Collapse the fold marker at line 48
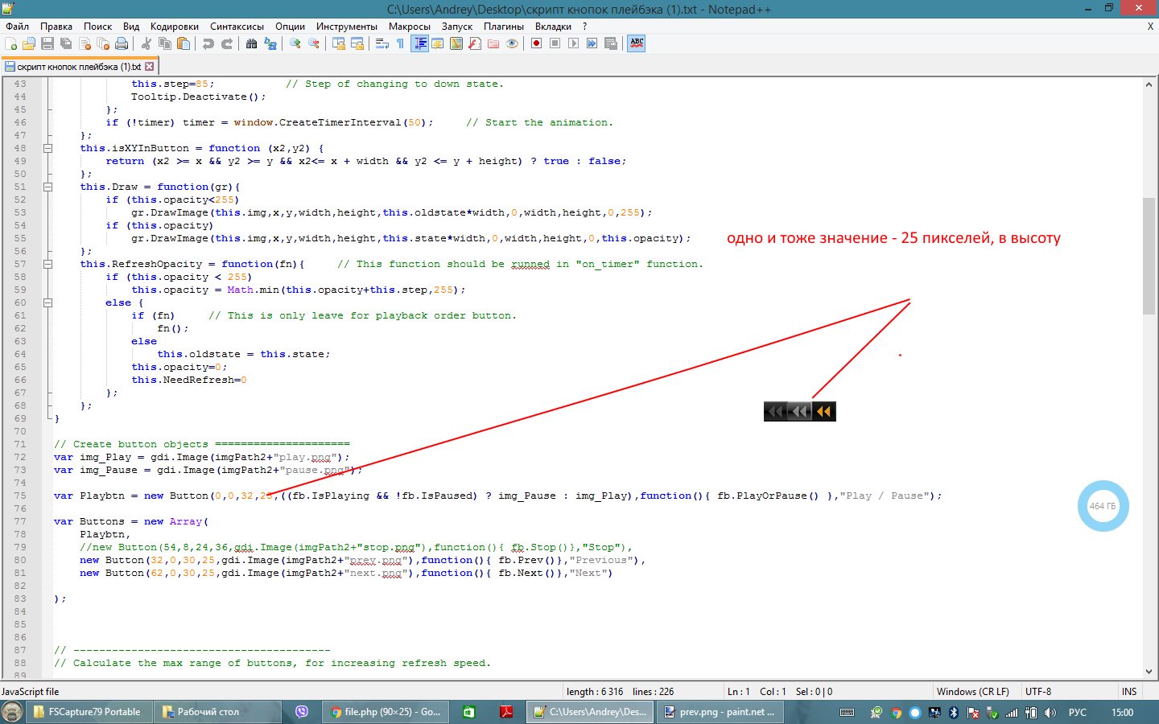The width and height of the screenshot is (1159, 724). (x=47, y=148)
